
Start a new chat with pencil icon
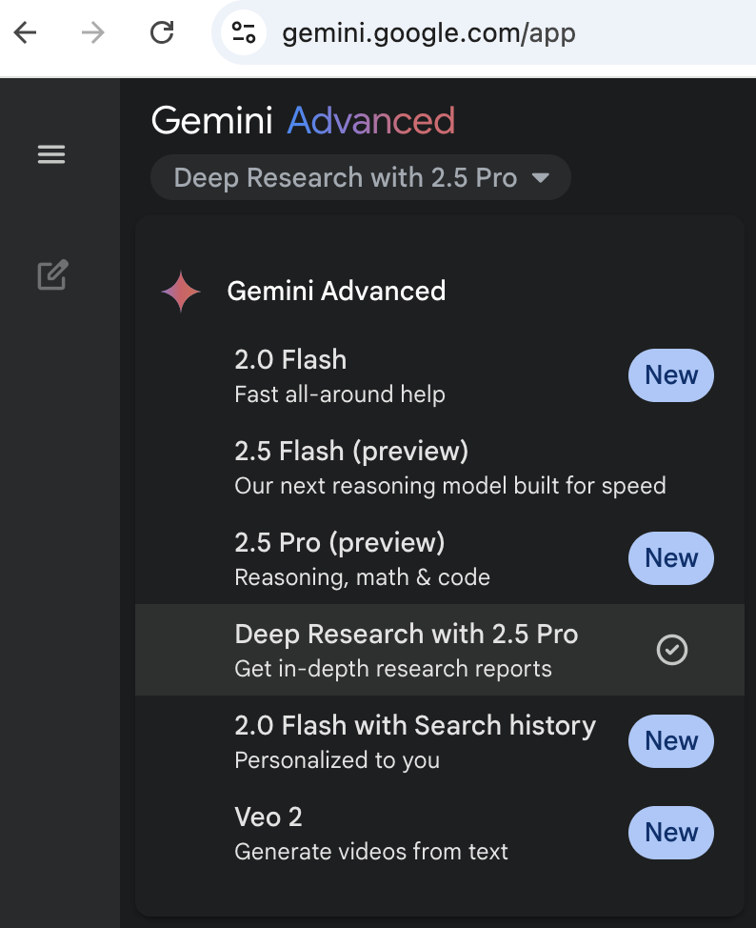tap(52, 274)
